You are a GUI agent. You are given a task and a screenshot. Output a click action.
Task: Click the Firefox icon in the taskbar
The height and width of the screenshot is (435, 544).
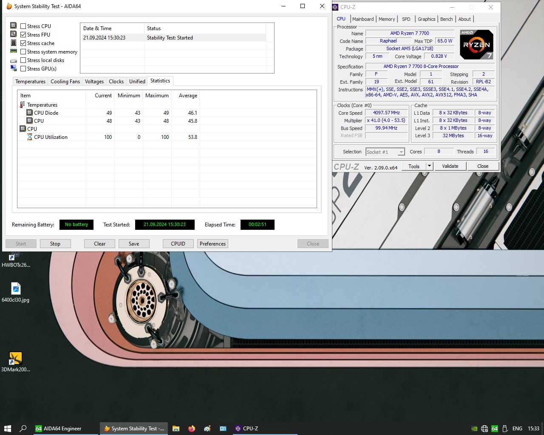tap(192, 429)
